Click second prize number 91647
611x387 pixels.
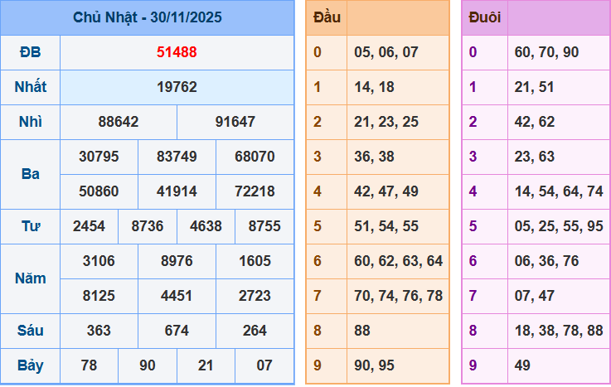coord(235,122)
